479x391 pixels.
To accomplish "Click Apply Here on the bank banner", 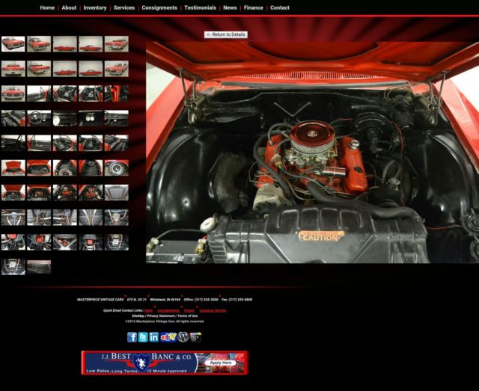I will coord(221,363).
